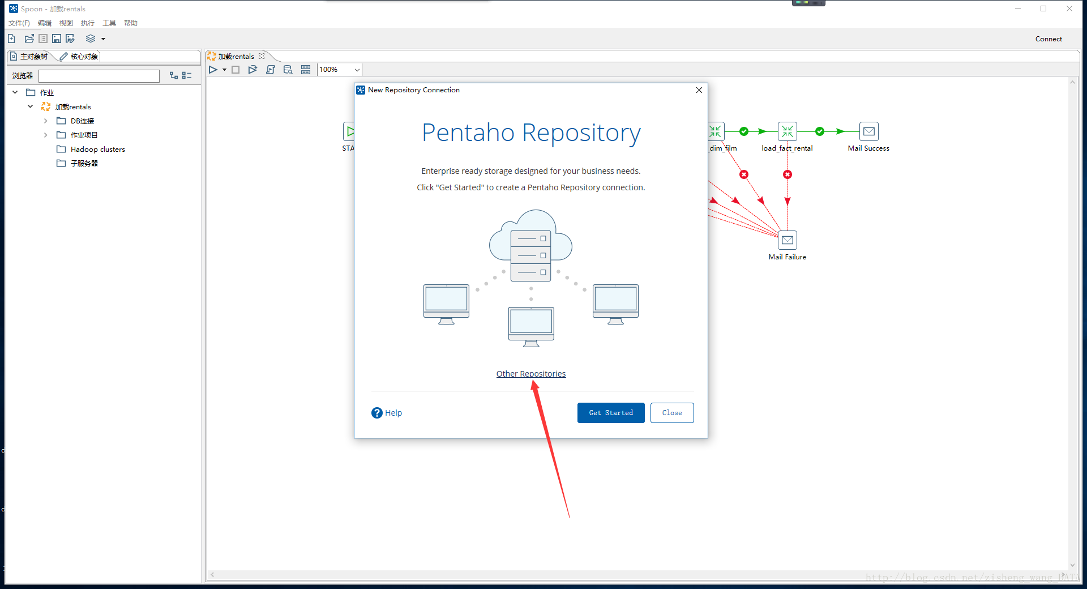Open the 视图 menu
The width and height of the screenshot is (1087, 589).
[66, 23]
